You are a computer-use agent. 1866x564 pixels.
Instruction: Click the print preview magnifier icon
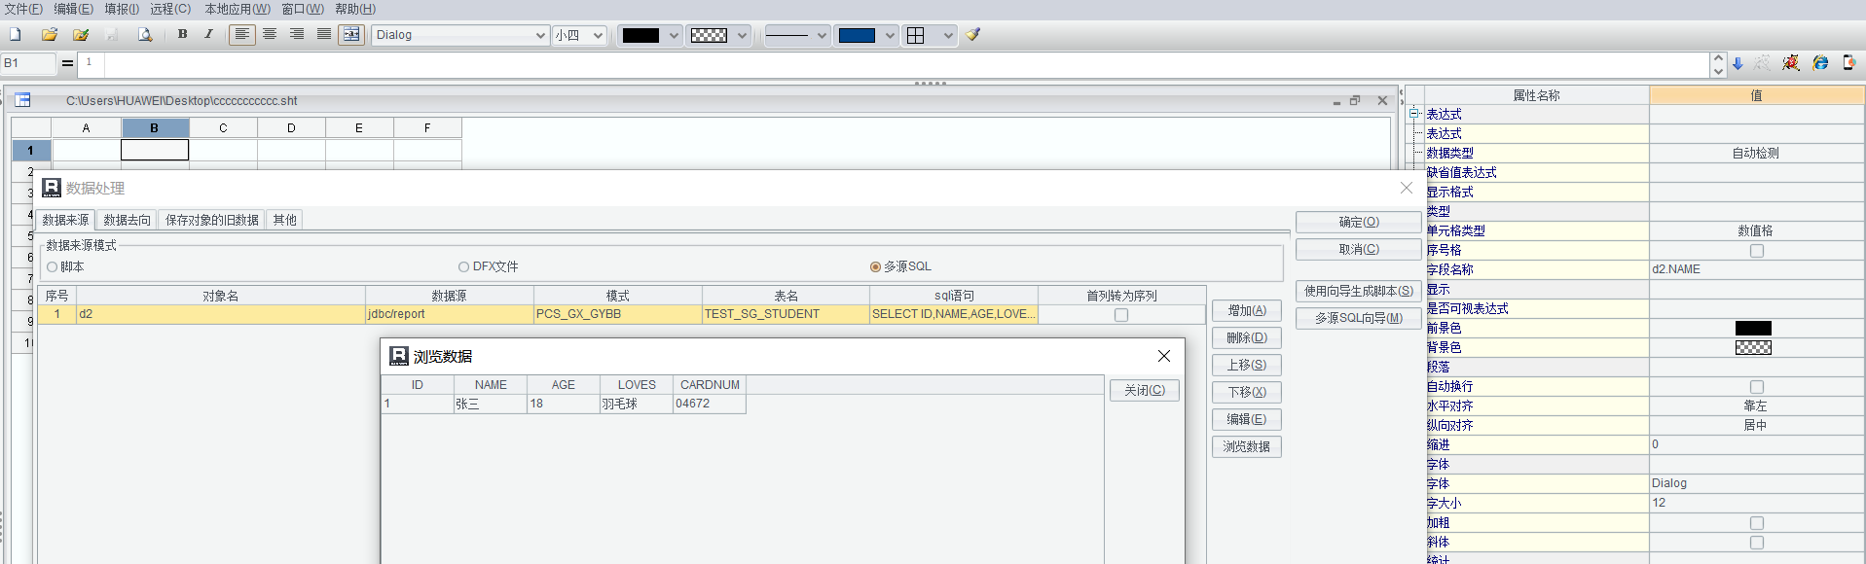click(x=145, y=35)
